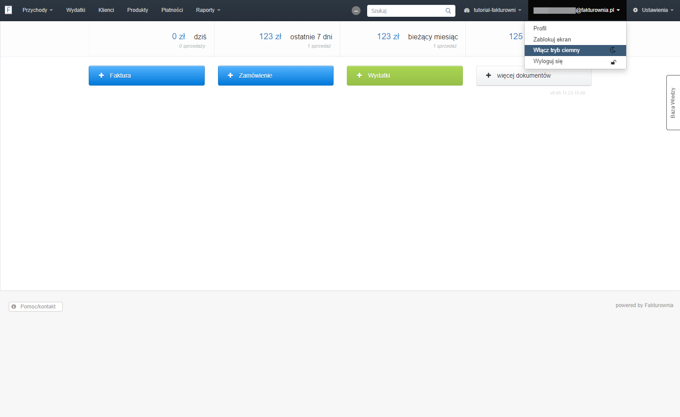The image size is (680, 417).
Task: Click the 0 zł dziś sales amount
Action: tap(178, 37)
